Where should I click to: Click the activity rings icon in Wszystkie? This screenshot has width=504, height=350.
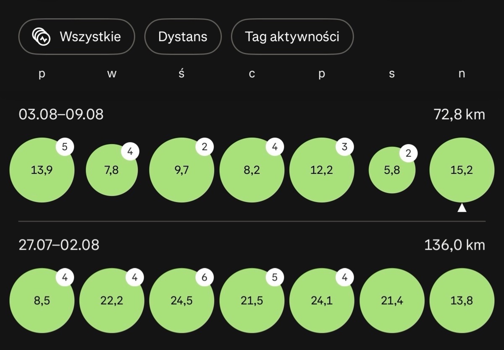tap(42, 37)
